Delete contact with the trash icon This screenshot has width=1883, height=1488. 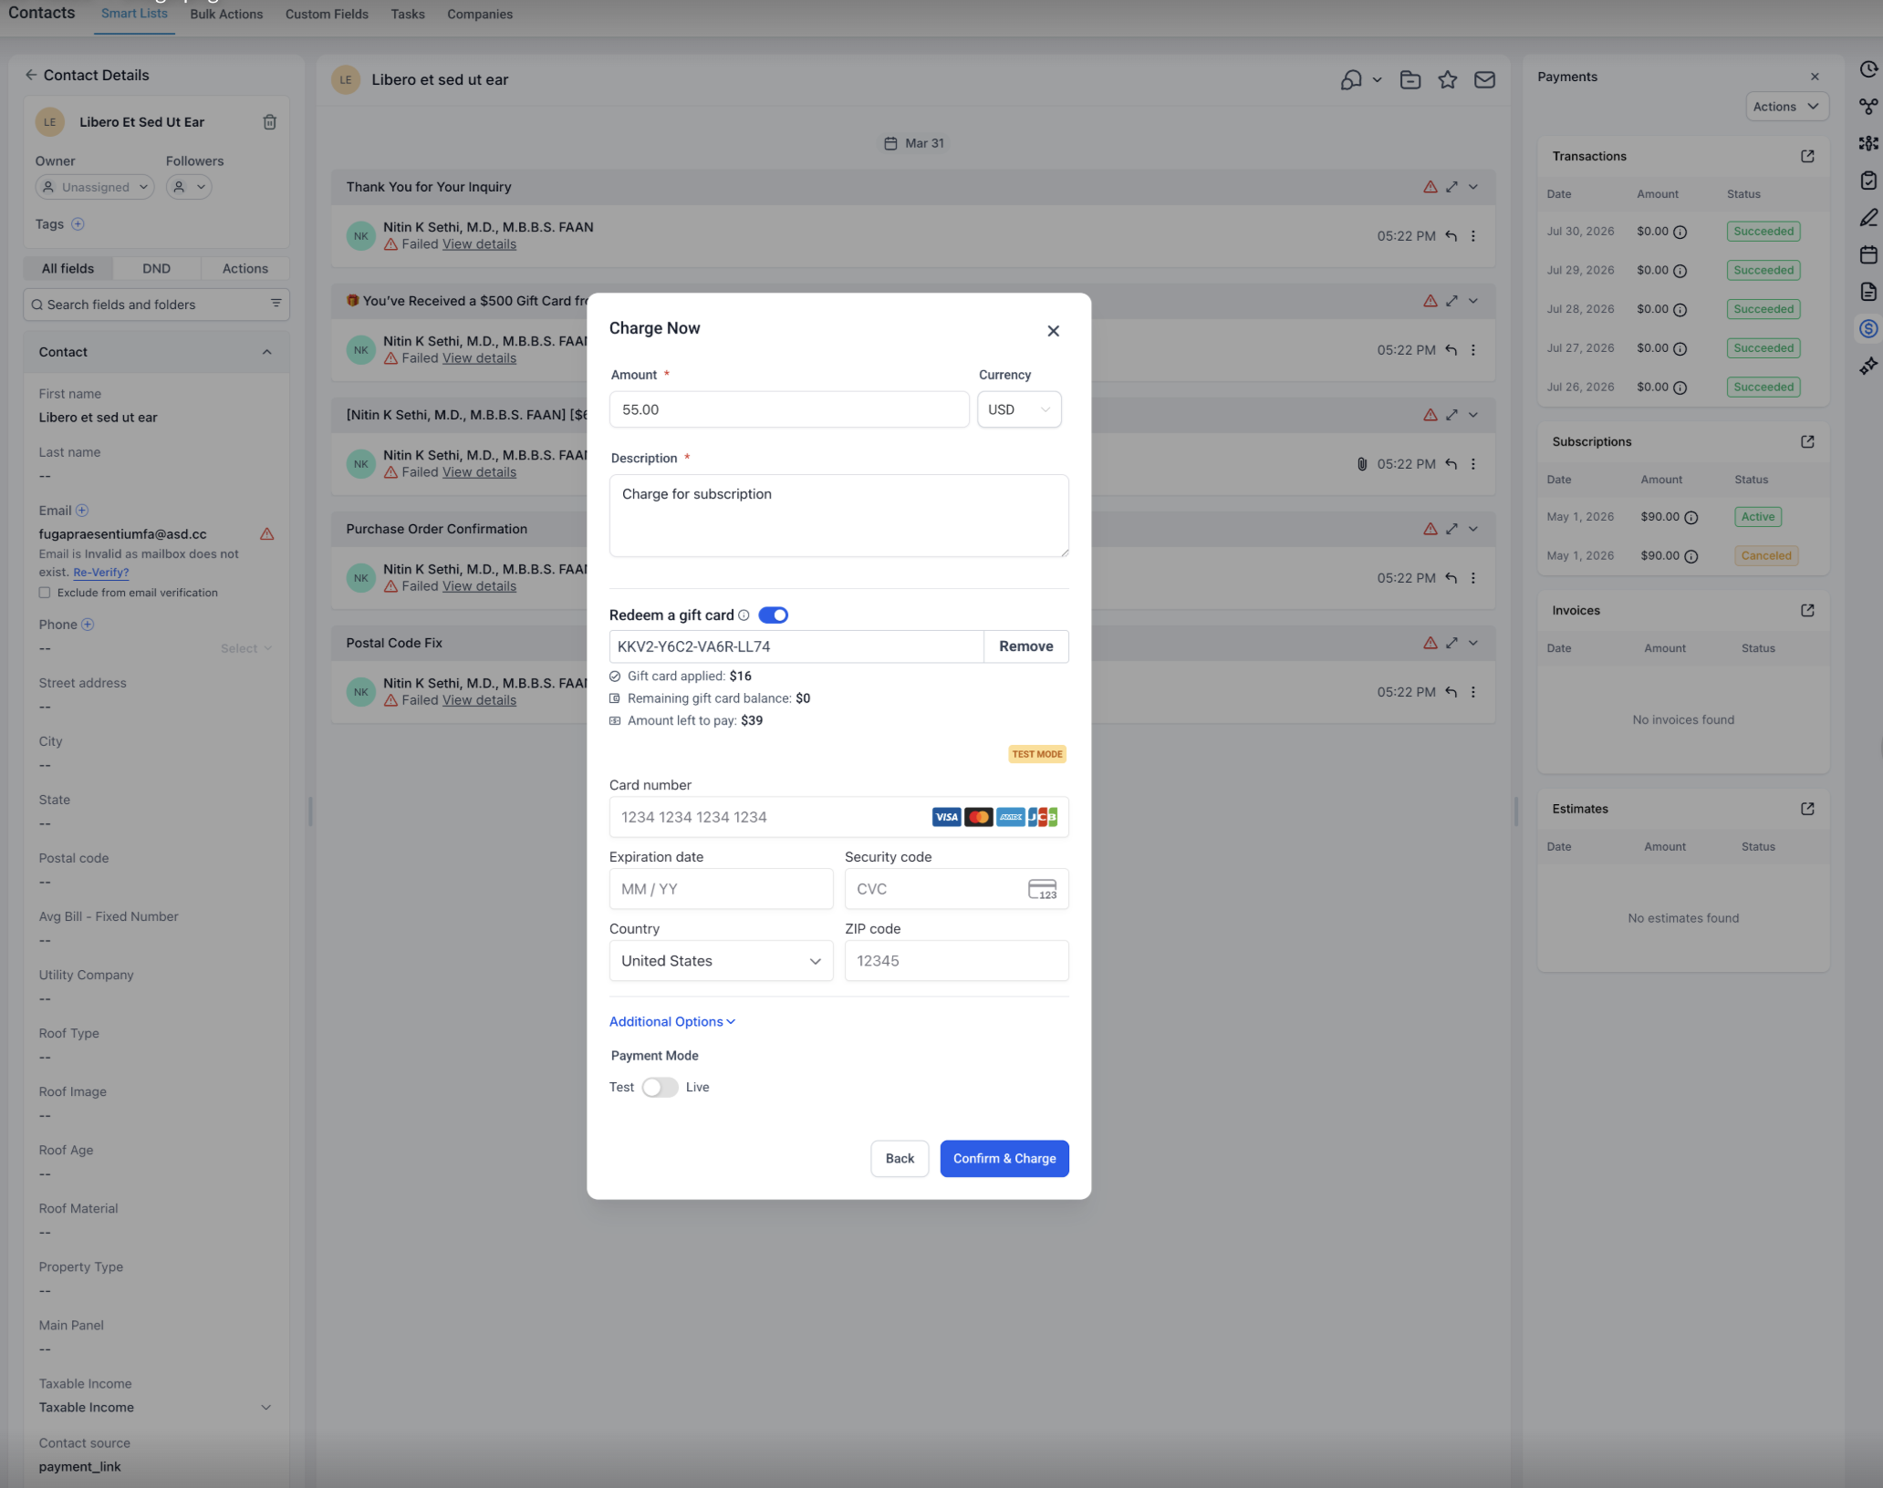pyautogui.click(x=270, y=122)
